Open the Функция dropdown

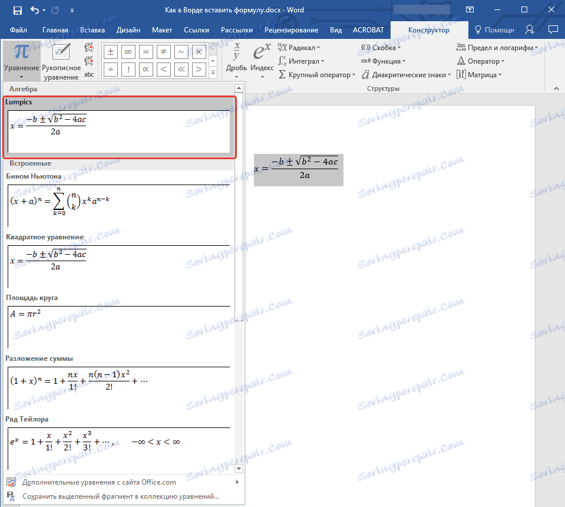[383, 61]
